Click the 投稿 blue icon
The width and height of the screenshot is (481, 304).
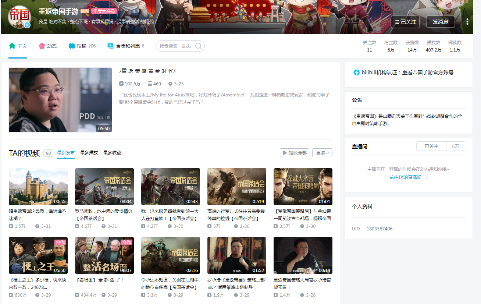point(72,46)
